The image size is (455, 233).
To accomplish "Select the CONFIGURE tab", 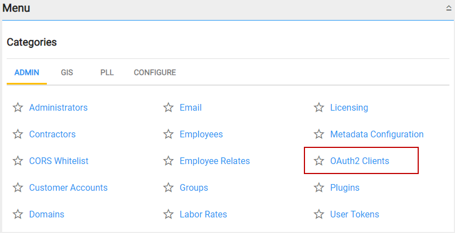I will click(154, 72).
